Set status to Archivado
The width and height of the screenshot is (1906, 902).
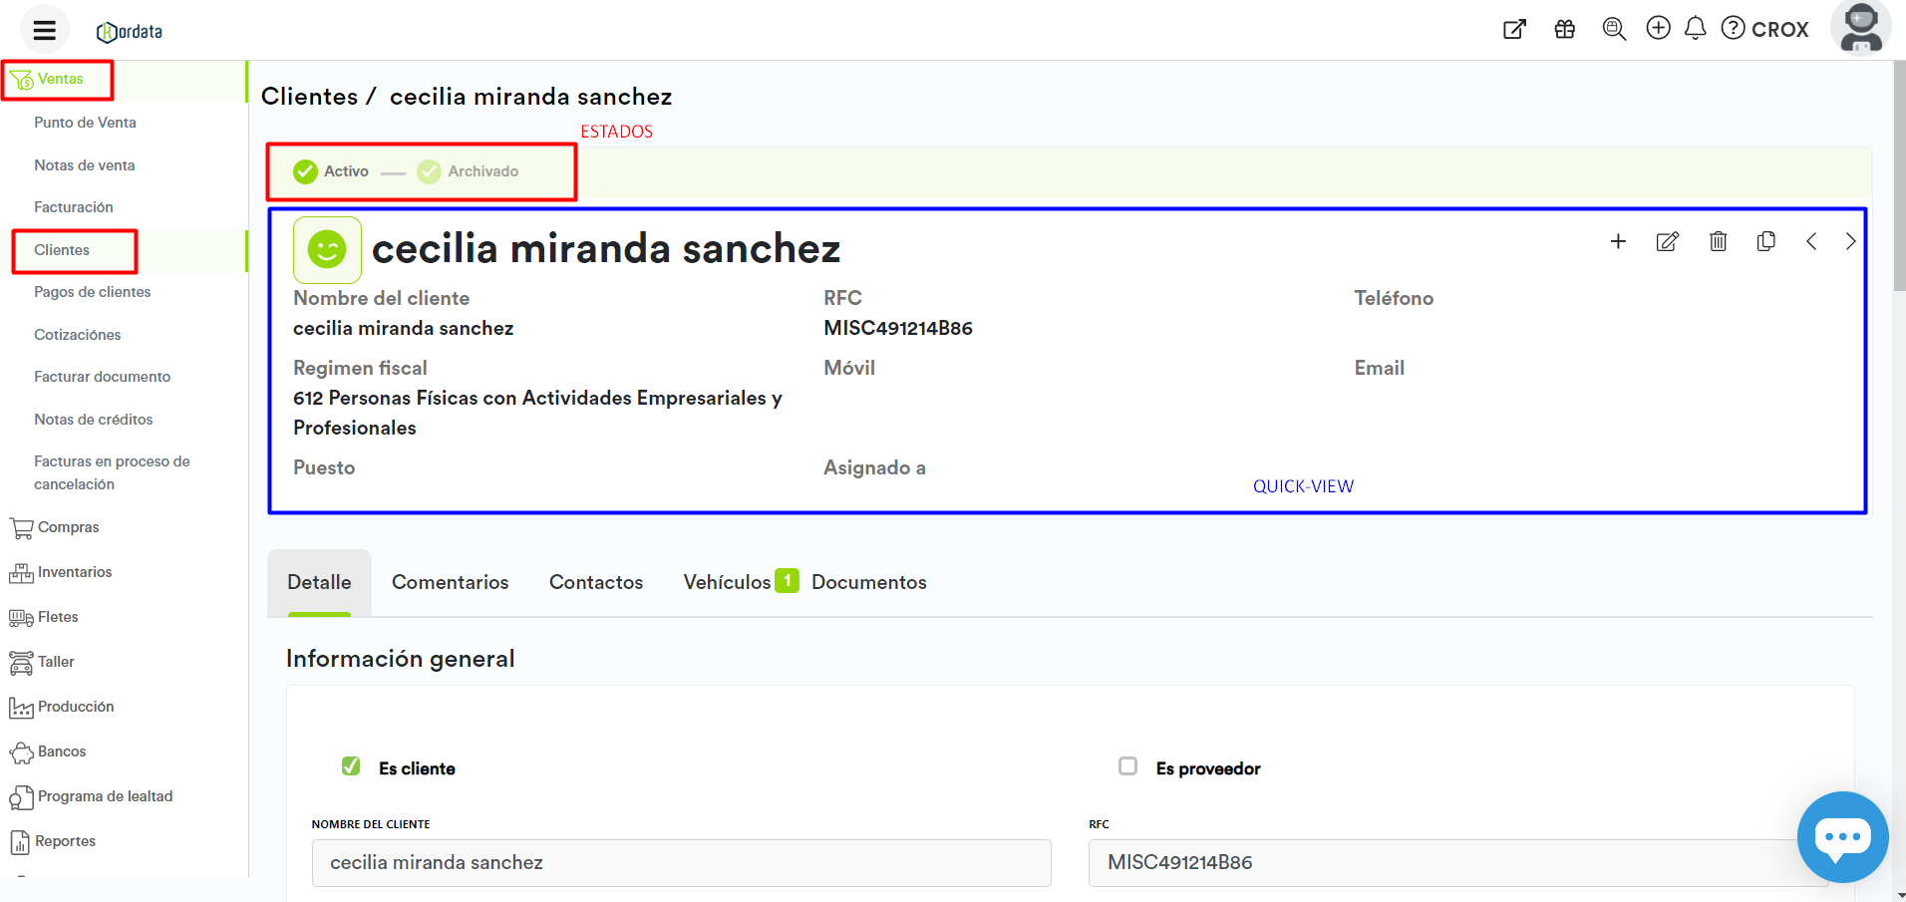pos(469,171)
